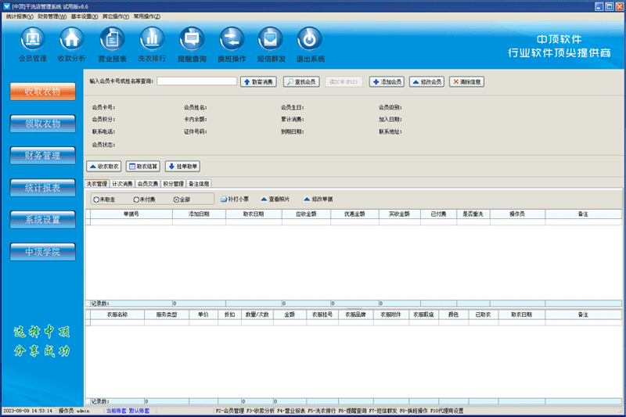Click 补打小票 printer icon
The image size is (626, 417).
[234, 199]
